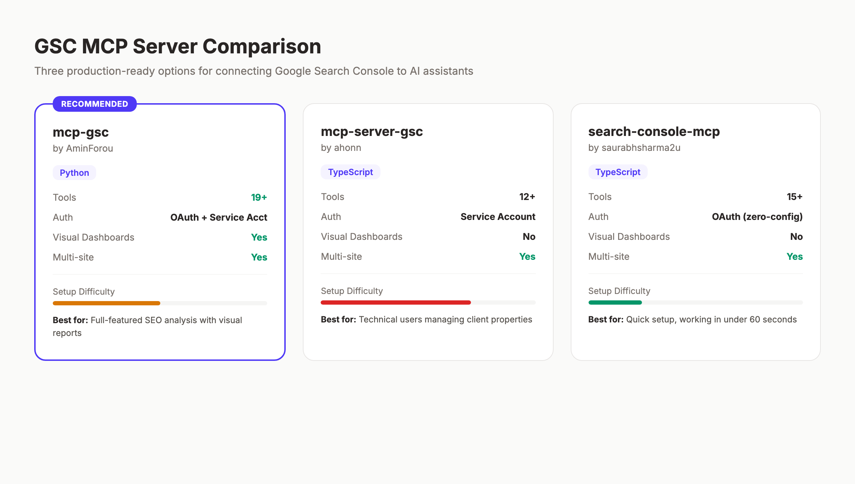Click the OAuth (zero-config) auth value
Image resolution: width=855 pixels, height=484 pixels.
click(x=757, y=217)
